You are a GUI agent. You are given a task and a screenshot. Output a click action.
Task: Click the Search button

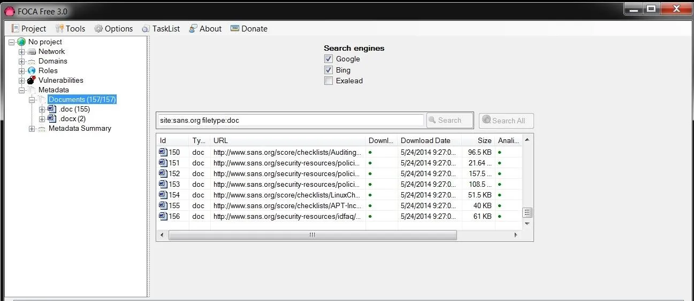[x=449, y=120]
